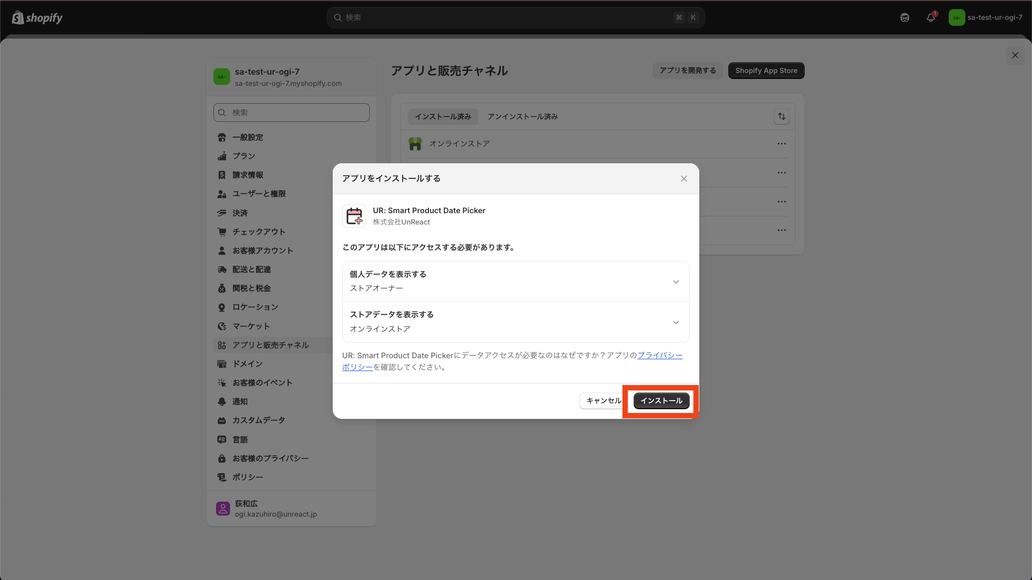The image size is (1032, 580).
Task: Close the app install dialog with X
Action: coord(684,179)
